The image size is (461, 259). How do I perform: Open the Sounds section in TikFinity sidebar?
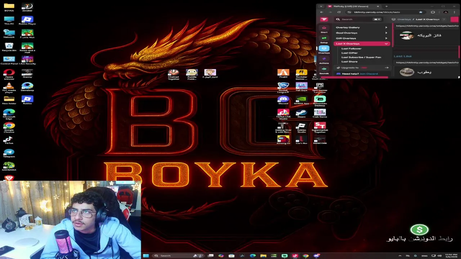pyautogui.click(x=324, y=70)
